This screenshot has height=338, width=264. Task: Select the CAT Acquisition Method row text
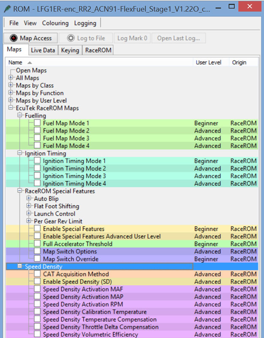point(76,274)
